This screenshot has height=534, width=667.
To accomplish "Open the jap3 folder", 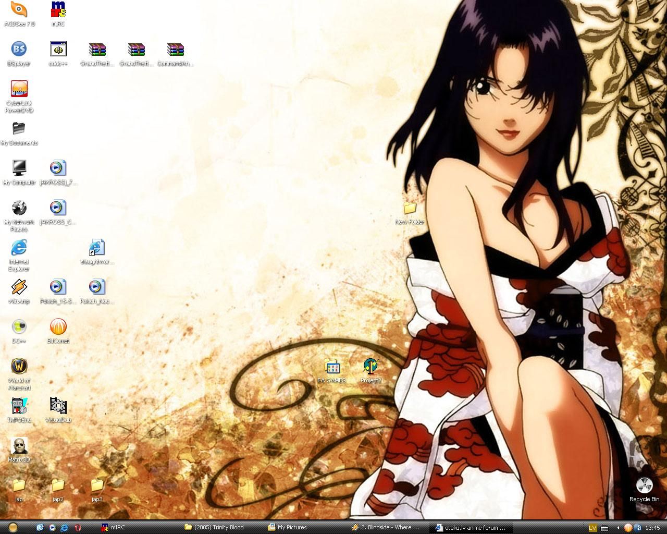I will pos(97,490).
